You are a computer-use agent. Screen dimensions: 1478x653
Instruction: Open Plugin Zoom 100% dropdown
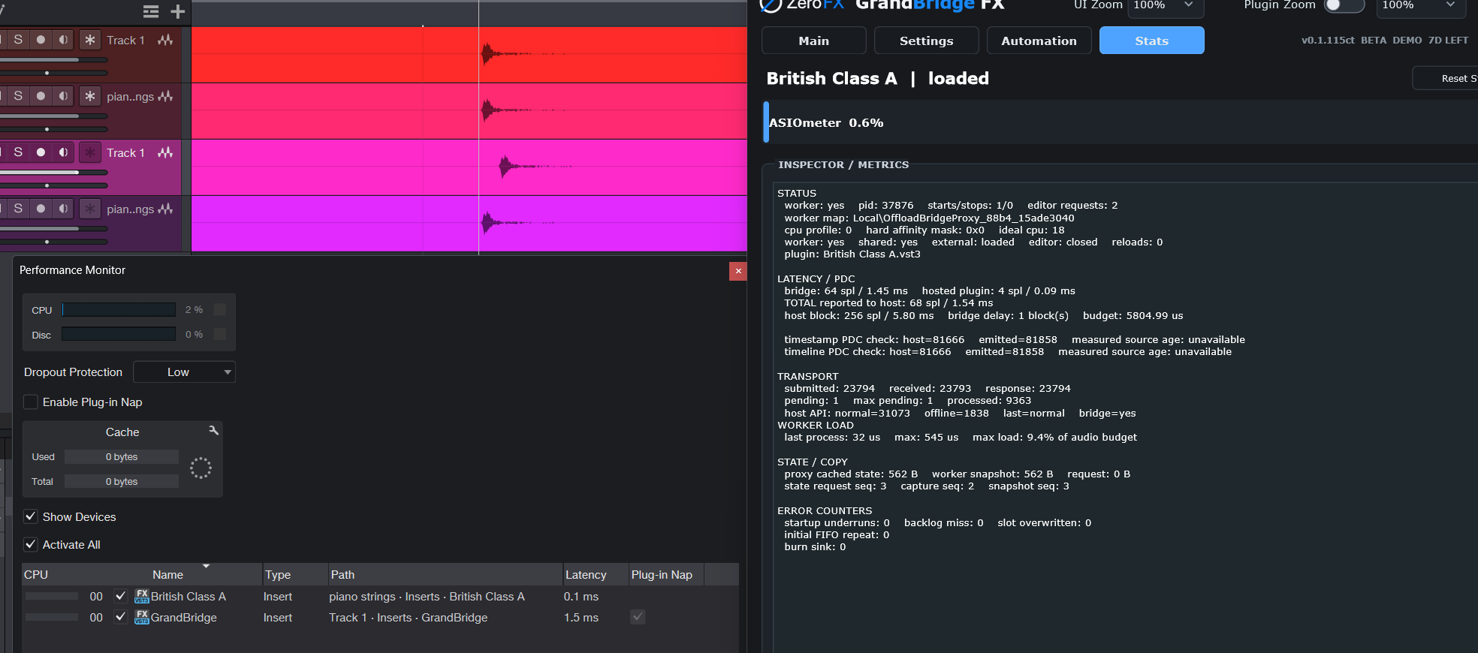click(x=1421, y=6)
